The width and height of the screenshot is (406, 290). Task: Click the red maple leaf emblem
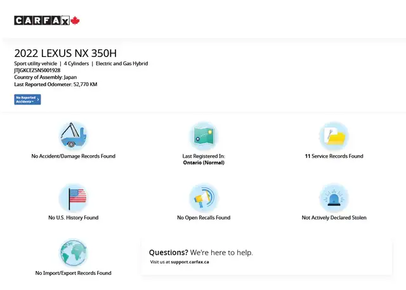[75, 20]
